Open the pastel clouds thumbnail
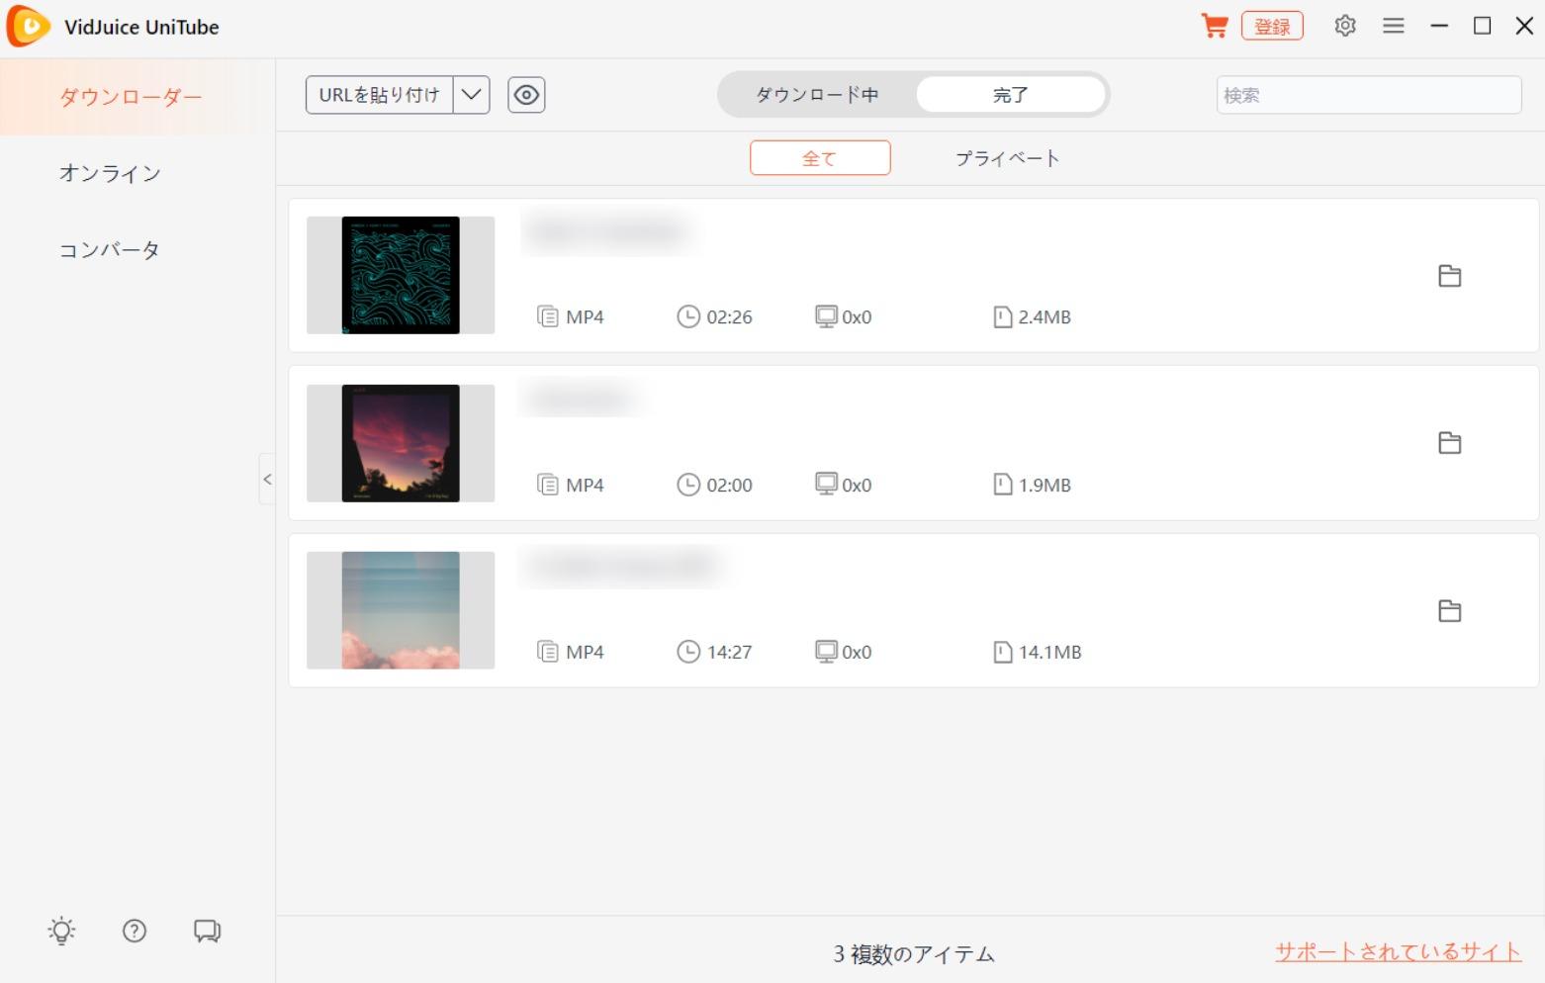Viewport: 1545px width, 983px height. tap(401, 610)
